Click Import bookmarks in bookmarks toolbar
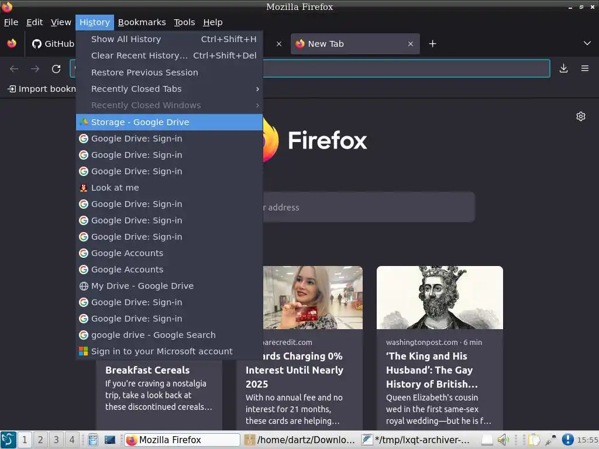599x449 pixels. (42, 89)
